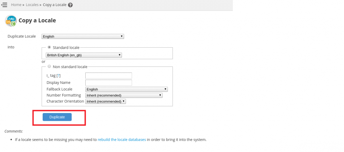Viewport: 344px width, 152px height.
Task: Open the Locales breadcrumb link
Action: [x=32, y=5]
